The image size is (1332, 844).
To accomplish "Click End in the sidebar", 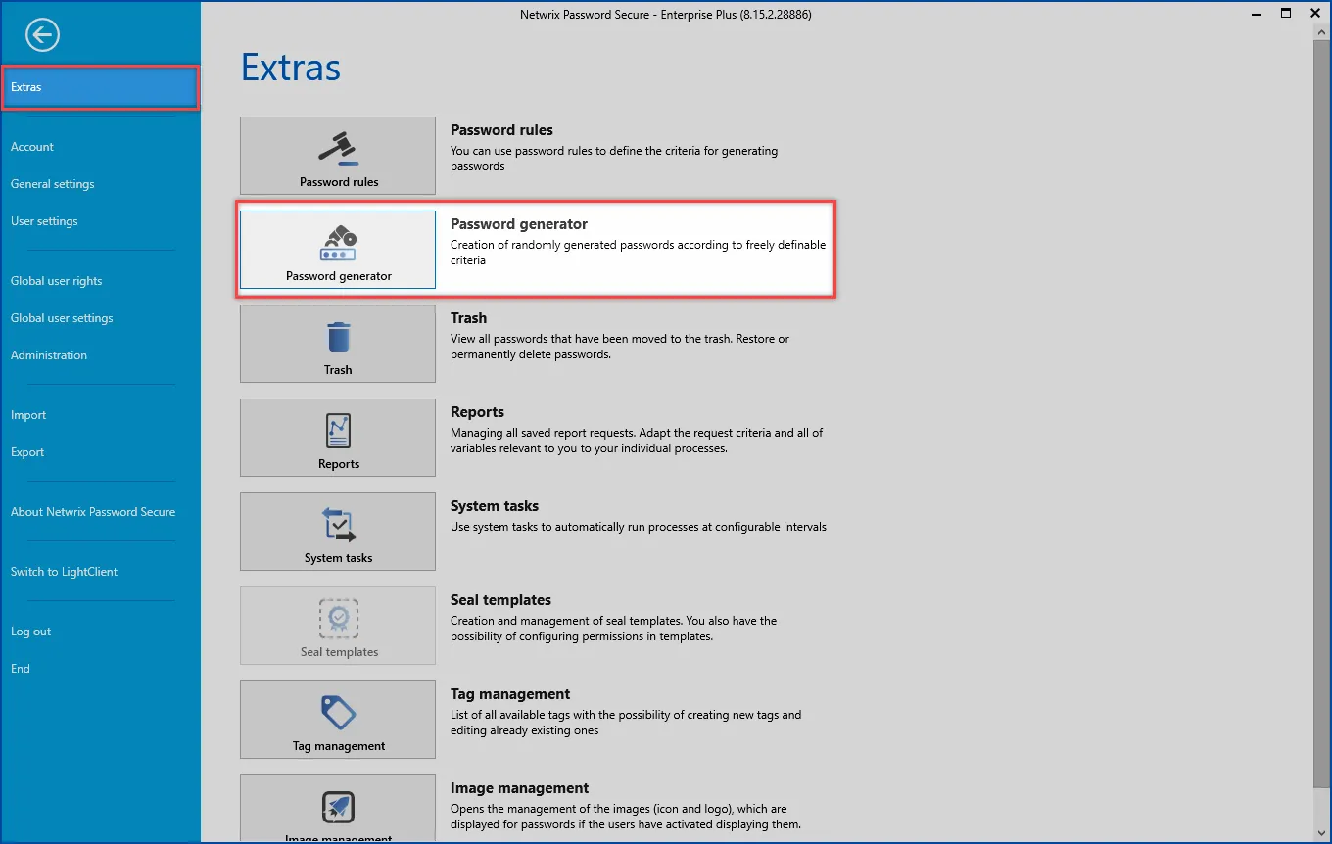I will point(21,669).
